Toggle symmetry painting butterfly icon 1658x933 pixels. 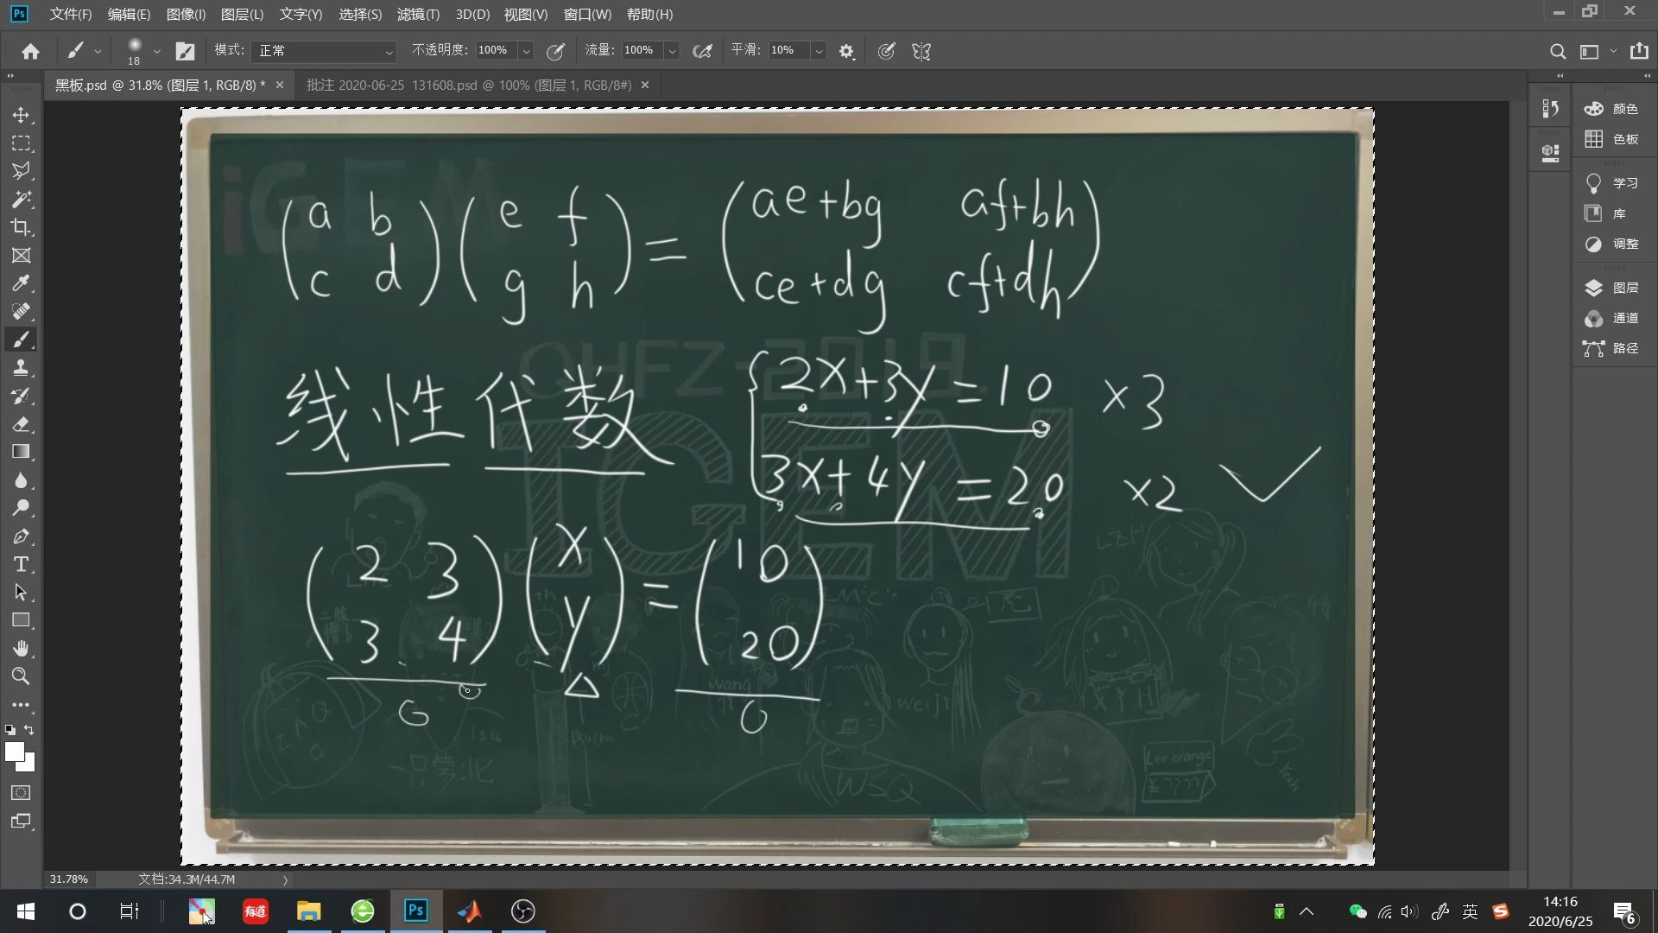921,51
